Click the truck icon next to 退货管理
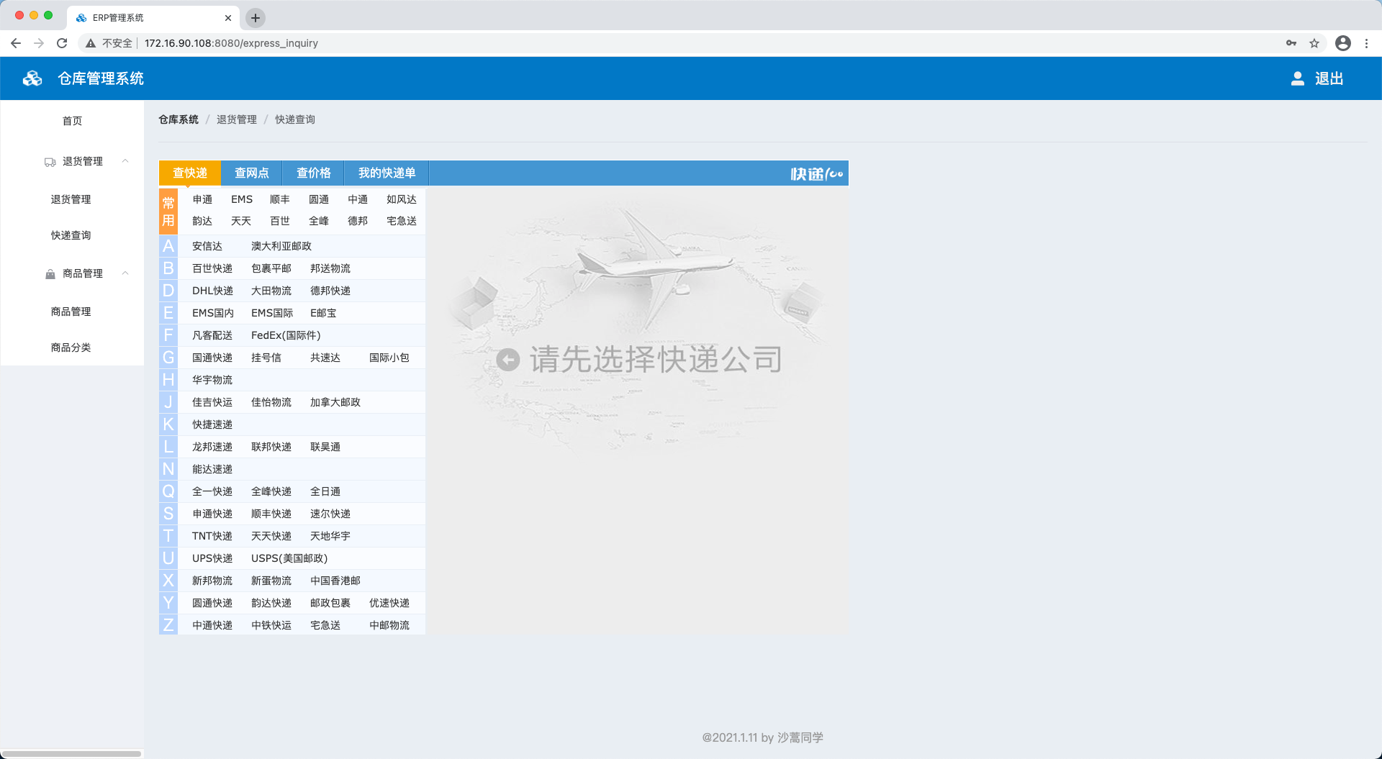The image size is (1382, 759). [x=50, y=162]
